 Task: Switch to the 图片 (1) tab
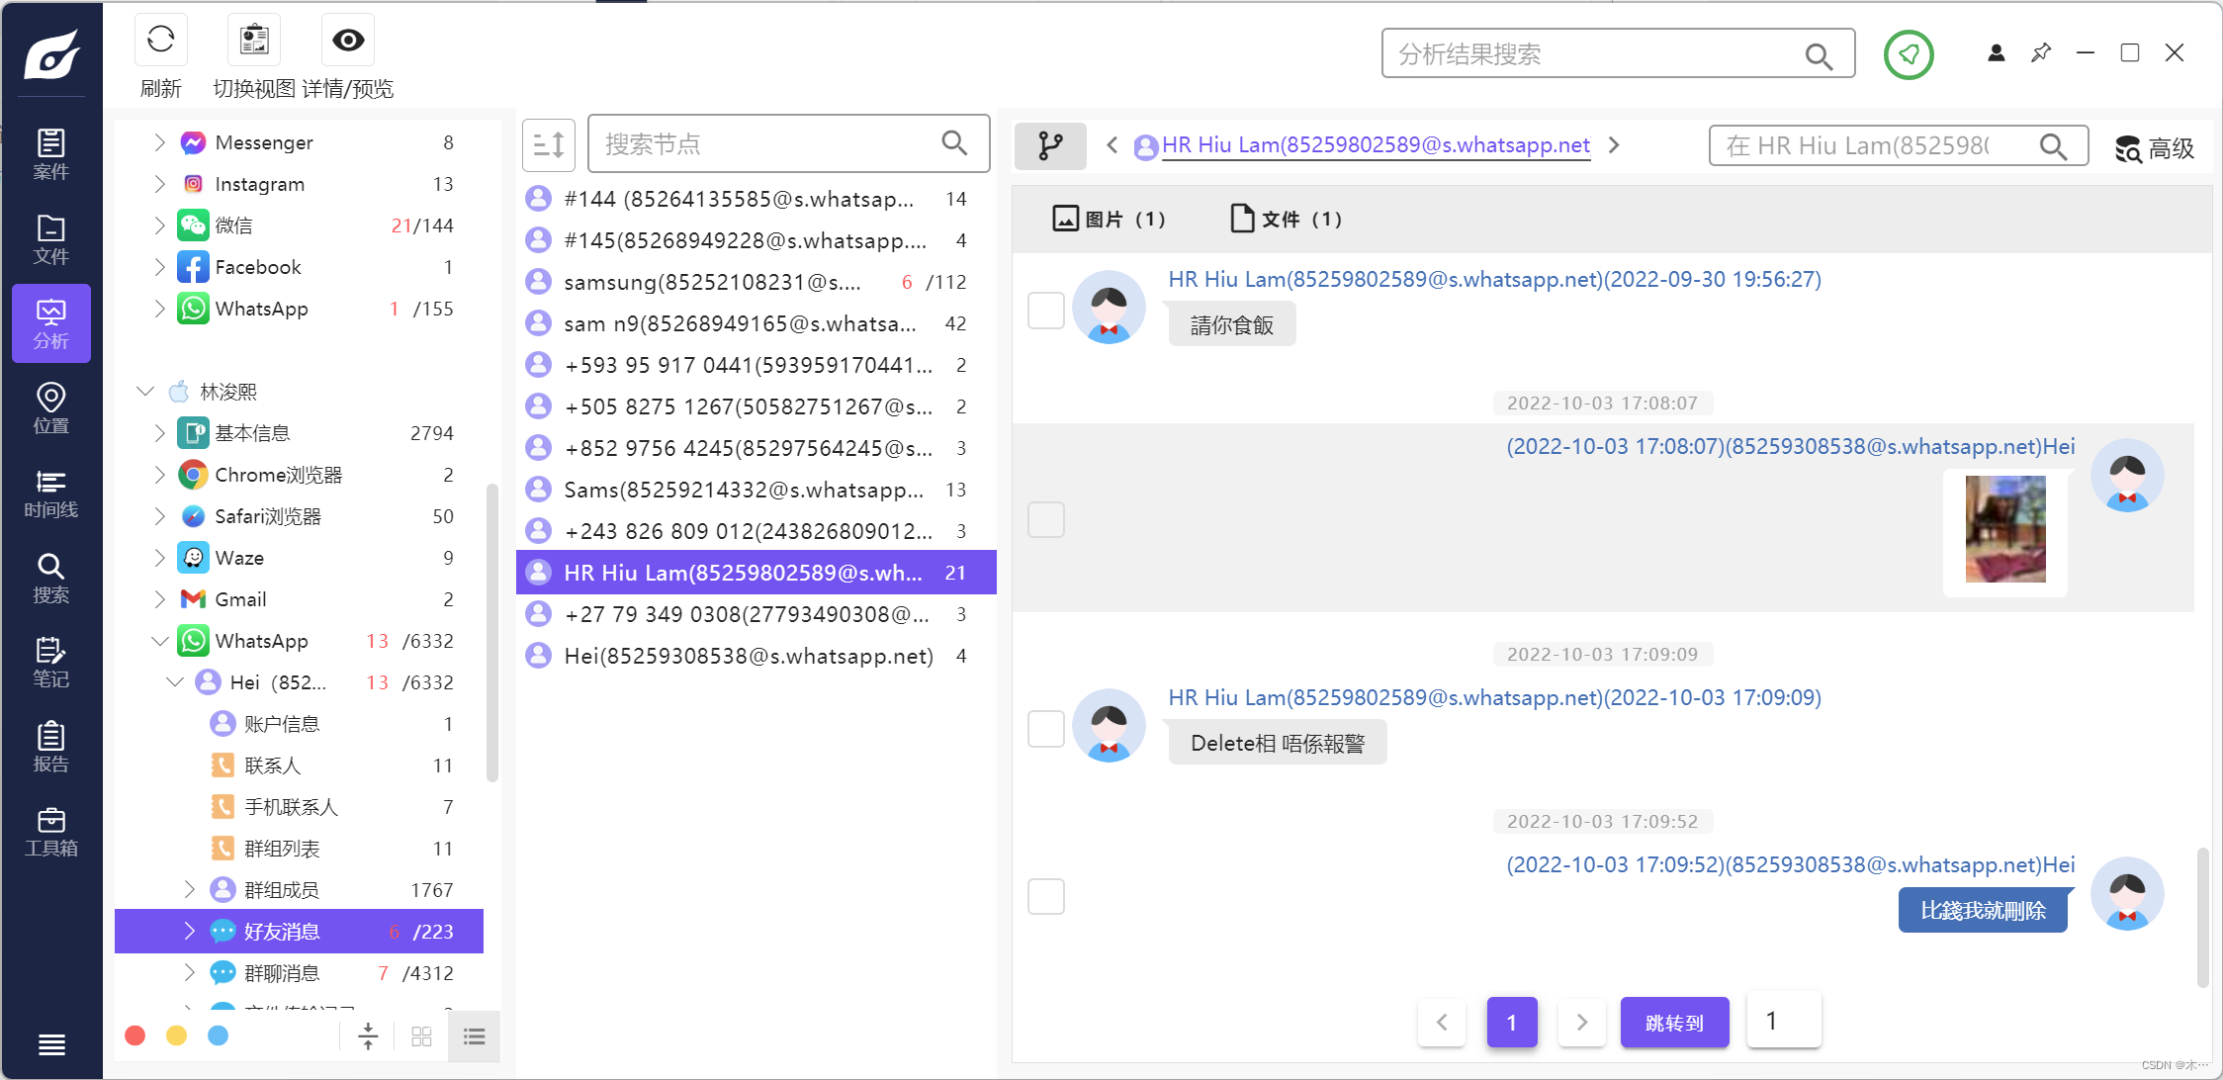(x=1109, y=219)
